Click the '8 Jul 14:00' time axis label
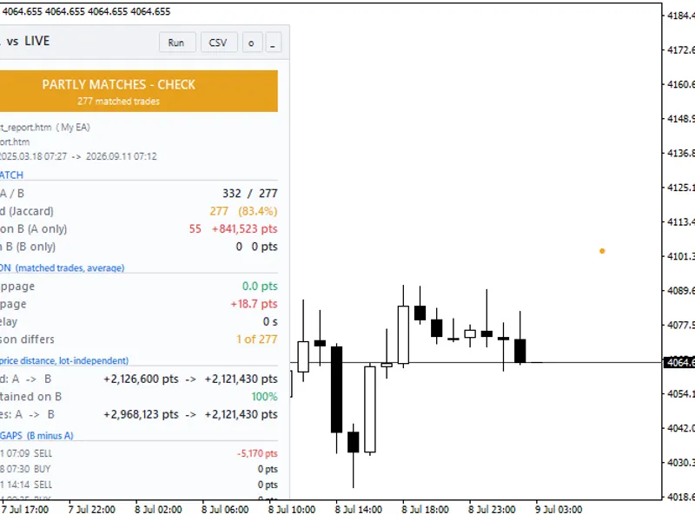695x521 pixels. click(x=359, y=510)
